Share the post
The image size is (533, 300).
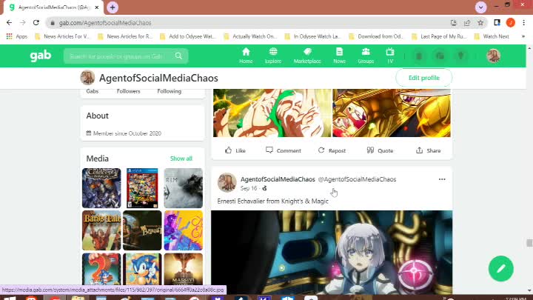point(429,150)
